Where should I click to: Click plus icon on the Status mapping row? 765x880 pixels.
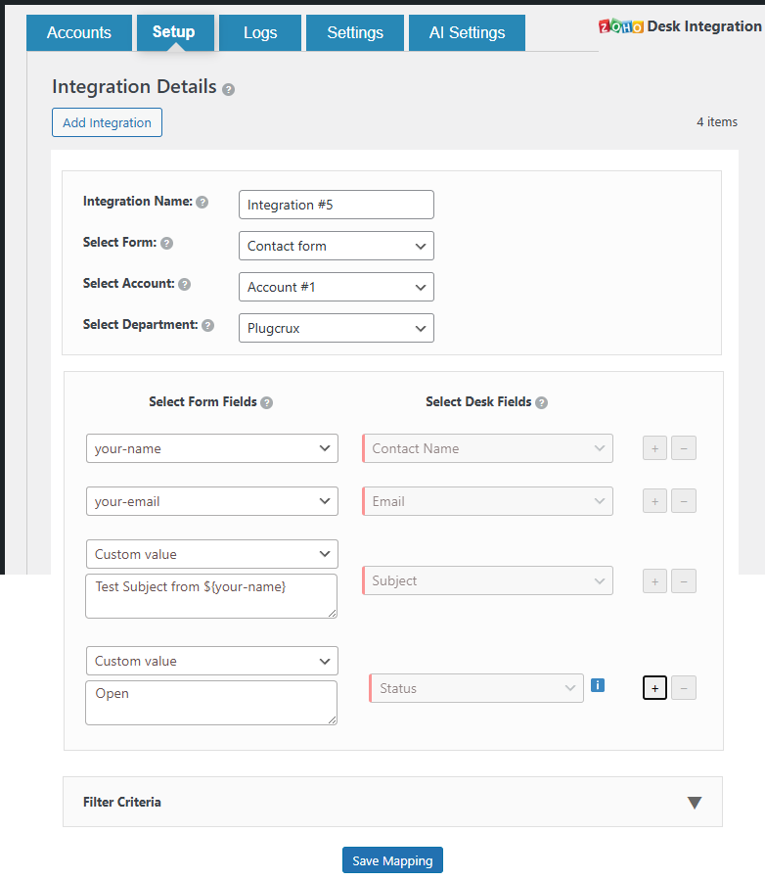click(x=655, y=688)
